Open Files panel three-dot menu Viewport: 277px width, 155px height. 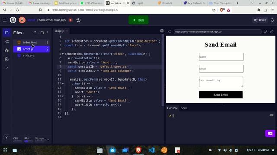(48, 33)
